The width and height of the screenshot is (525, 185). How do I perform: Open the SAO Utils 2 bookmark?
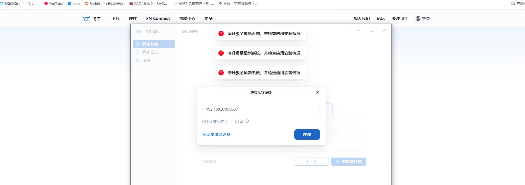pos(148,4)
